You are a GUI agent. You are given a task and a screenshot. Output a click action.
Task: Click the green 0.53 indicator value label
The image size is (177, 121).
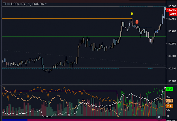[170, 89]
